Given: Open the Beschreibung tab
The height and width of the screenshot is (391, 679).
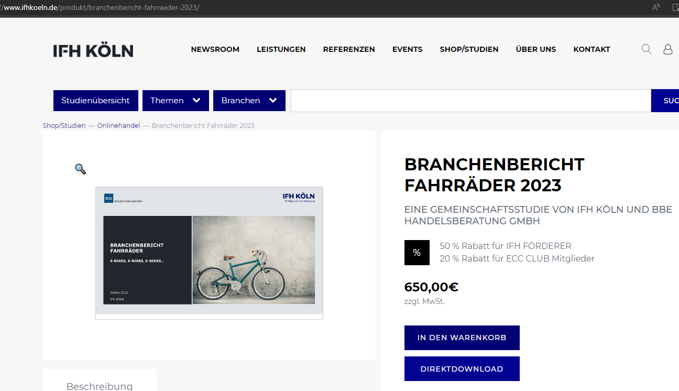Looking at the screenshot, I should click(x=100, y=386).
